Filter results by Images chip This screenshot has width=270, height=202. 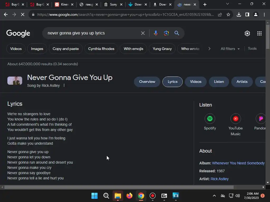click(x=37, y=49)
